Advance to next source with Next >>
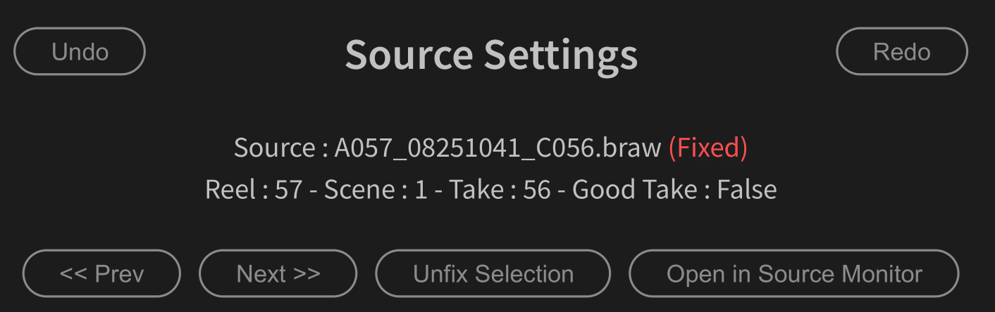The image size is (995, 312). tap(278, 273)
